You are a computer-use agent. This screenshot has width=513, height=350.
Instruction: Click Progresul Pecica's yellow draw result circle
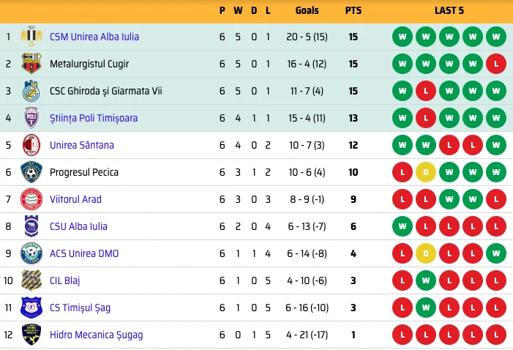coord(425,172)
